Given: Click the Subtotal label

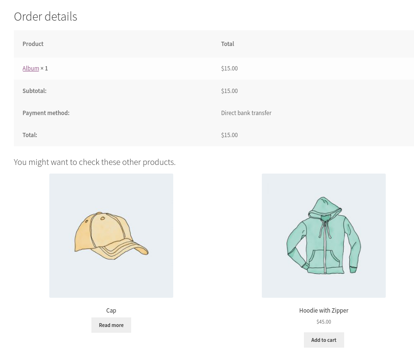Looking at the screenshot, I should (x=34, y=91).
